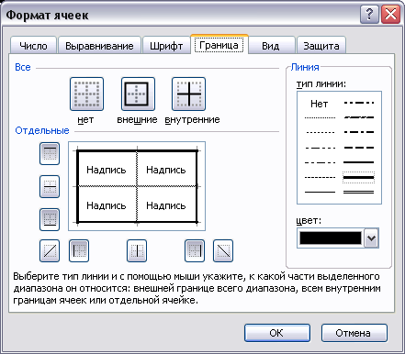Screen dimensions: 405x354
Task: Choose the slanted dash-dot line style
Action: point(358,117)
